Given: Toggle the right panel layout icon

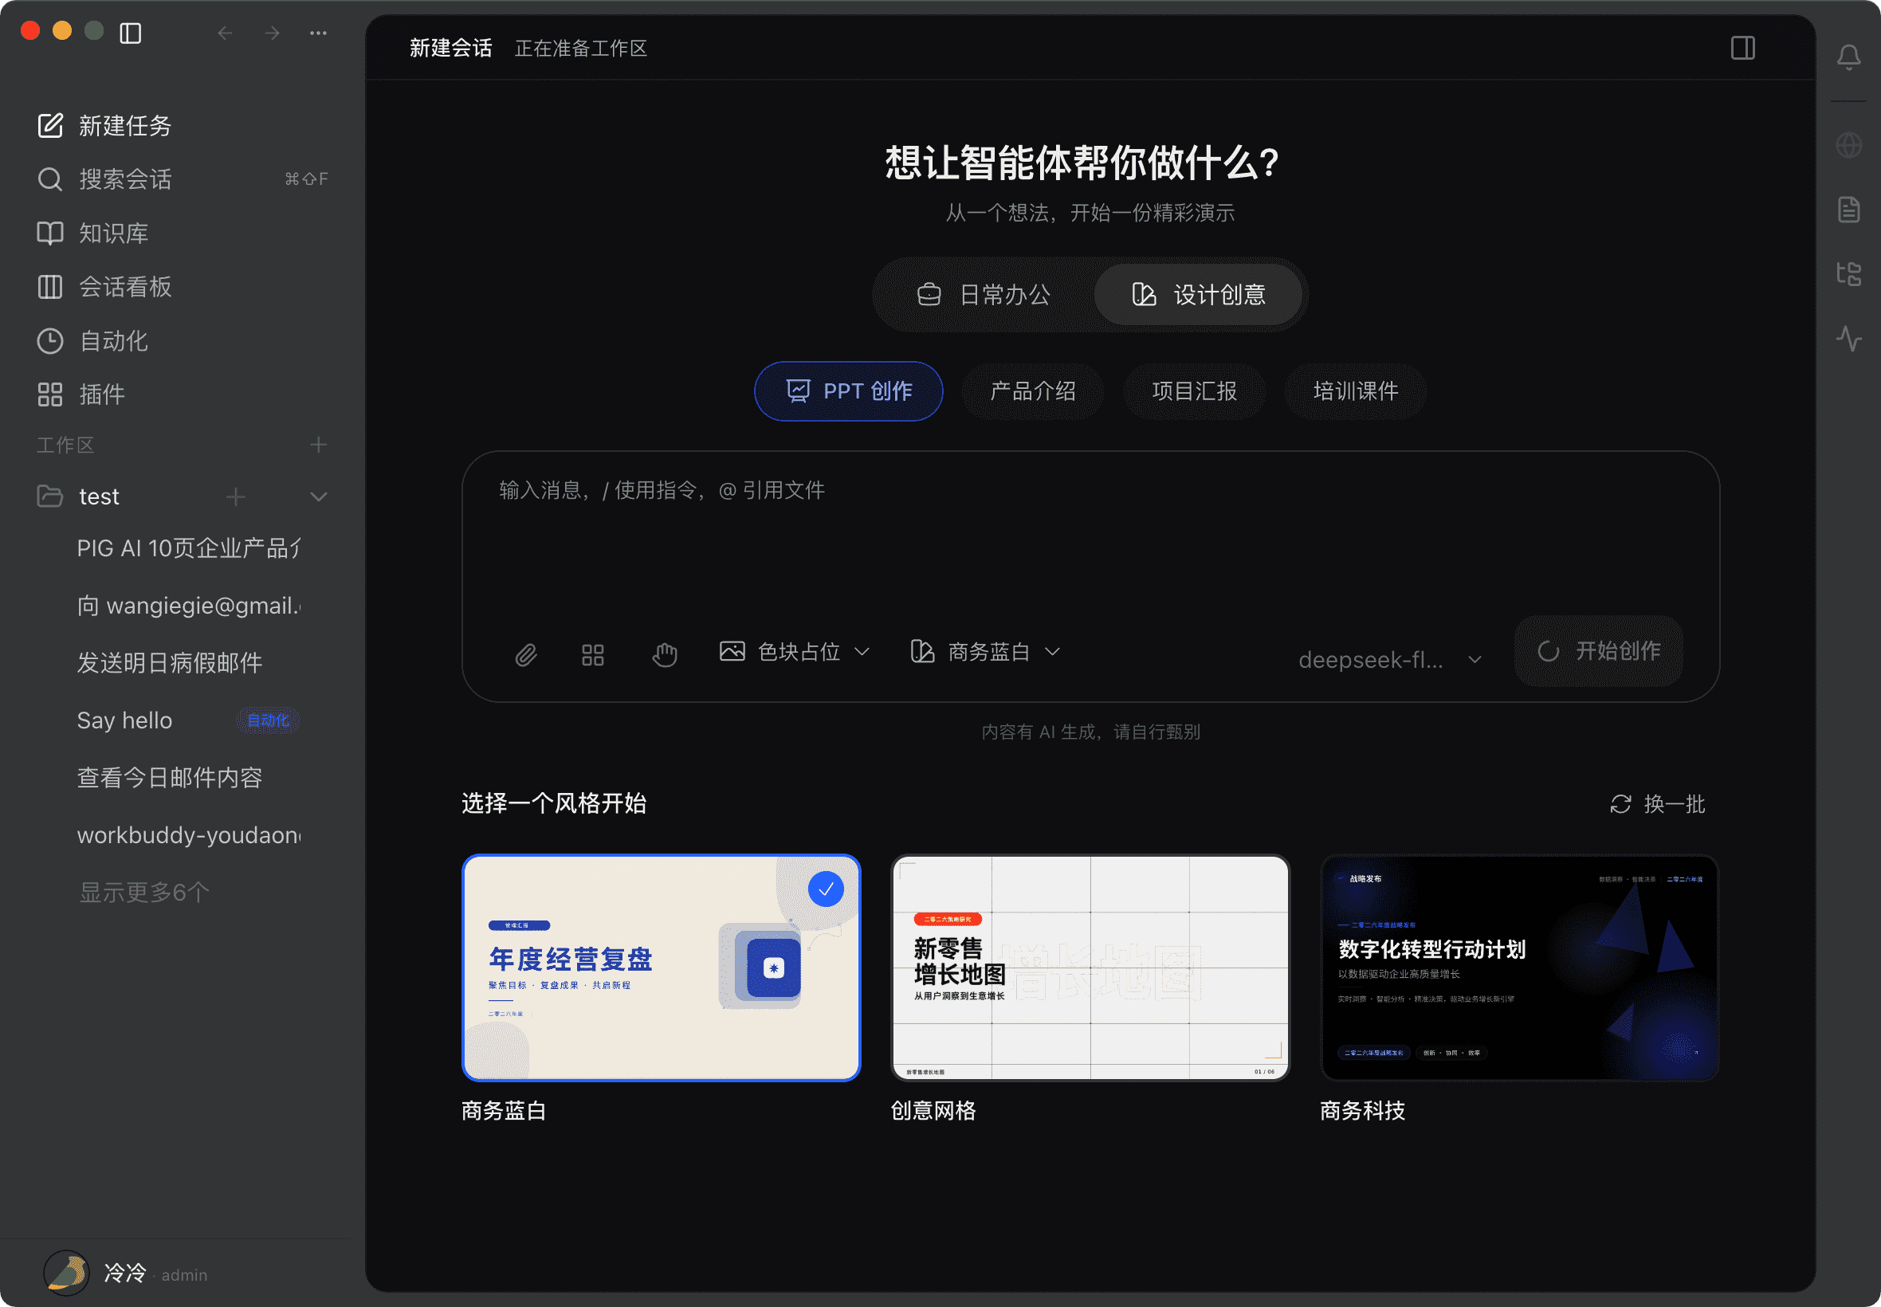Looking at the screenshot, I should click(1742, 48).
